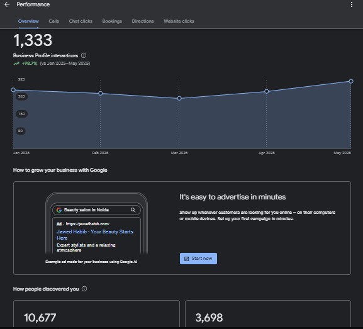This screenshot has width=363, height=329.
Task: Click the ad URL jawedhabib.com text
Action: click(x=87, y=224)
